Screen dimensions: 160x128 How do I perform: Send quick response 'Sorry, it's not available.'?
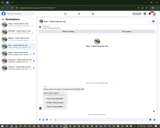click(55, 107)
